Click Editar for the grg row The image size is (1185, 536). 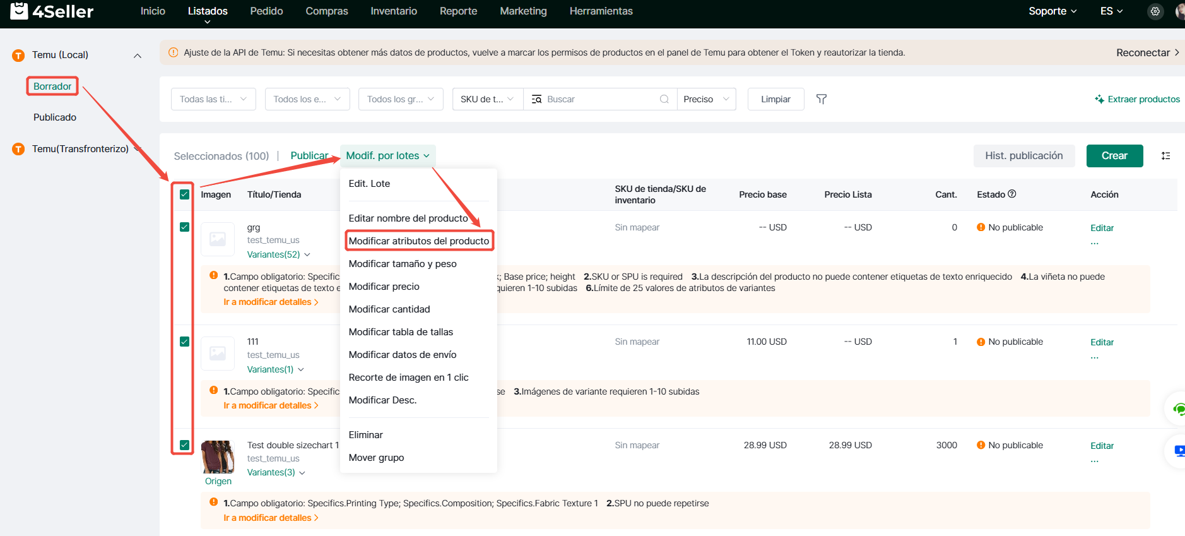(x=1102, y=228)
